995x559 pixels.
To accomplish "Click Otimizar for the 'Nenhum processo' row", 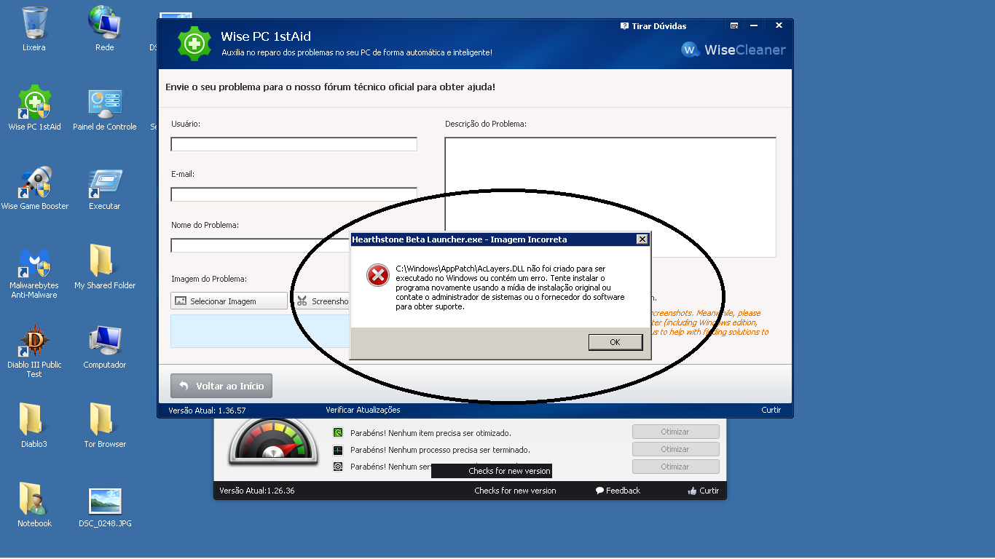I will point(675,449).
